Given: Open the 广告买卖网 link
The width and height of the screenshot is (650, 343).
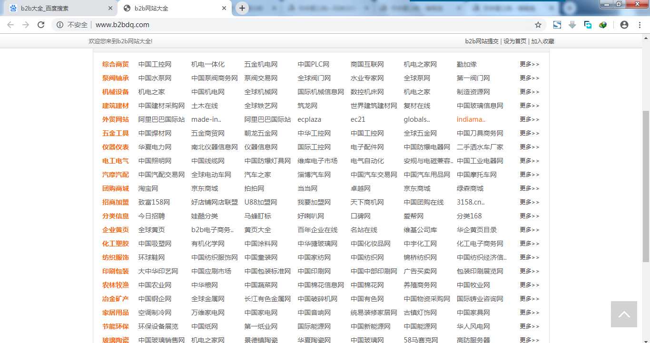Looking at the screenshot, I should click(x=420, y=271).
